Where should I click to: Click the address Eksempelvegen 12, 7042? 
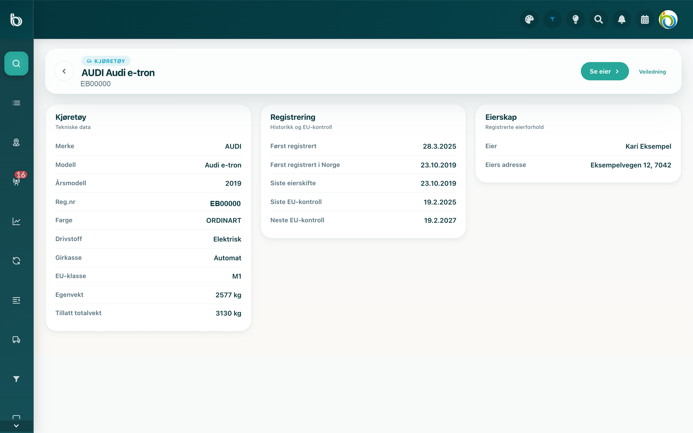click(x=631, y=165)
